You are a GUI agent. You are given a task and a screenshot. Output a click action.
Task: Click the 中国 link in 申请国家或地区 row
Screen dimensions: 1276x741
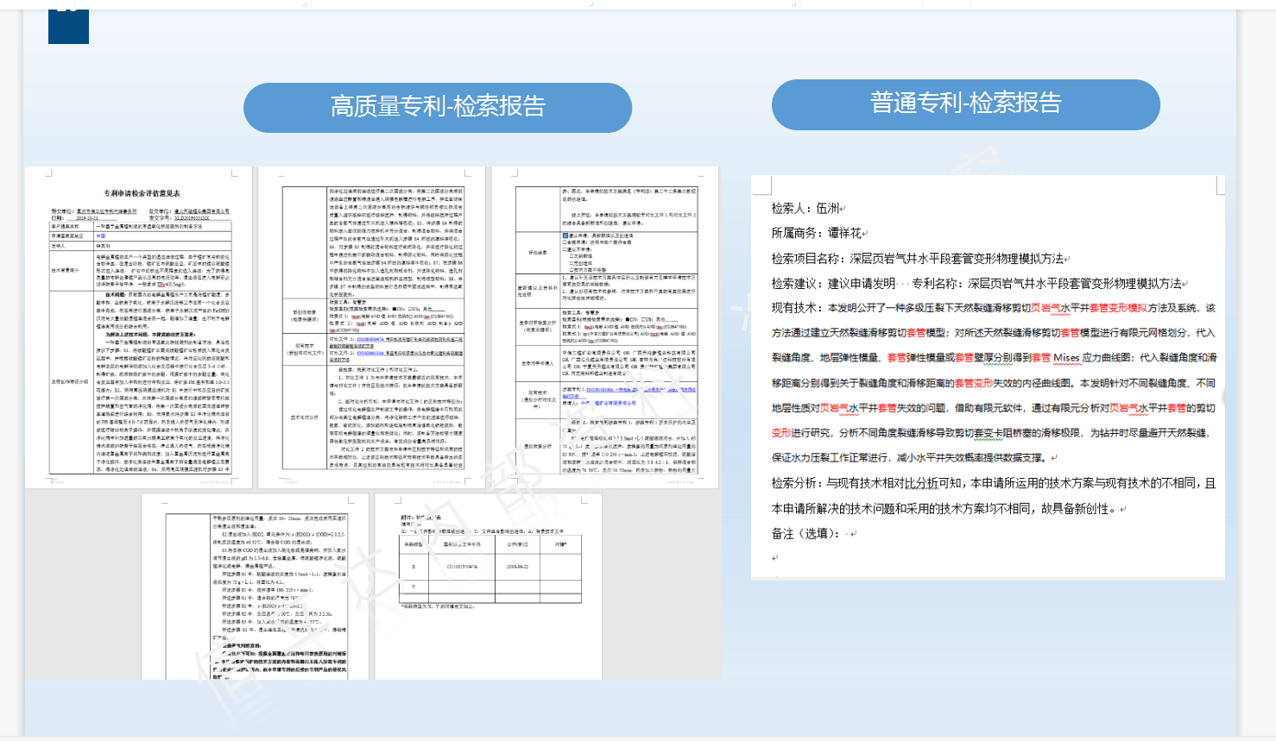[x=101, y=235]
